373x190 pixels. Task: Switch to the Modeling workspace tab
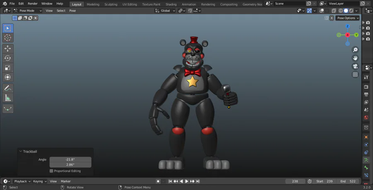point(93,4)
